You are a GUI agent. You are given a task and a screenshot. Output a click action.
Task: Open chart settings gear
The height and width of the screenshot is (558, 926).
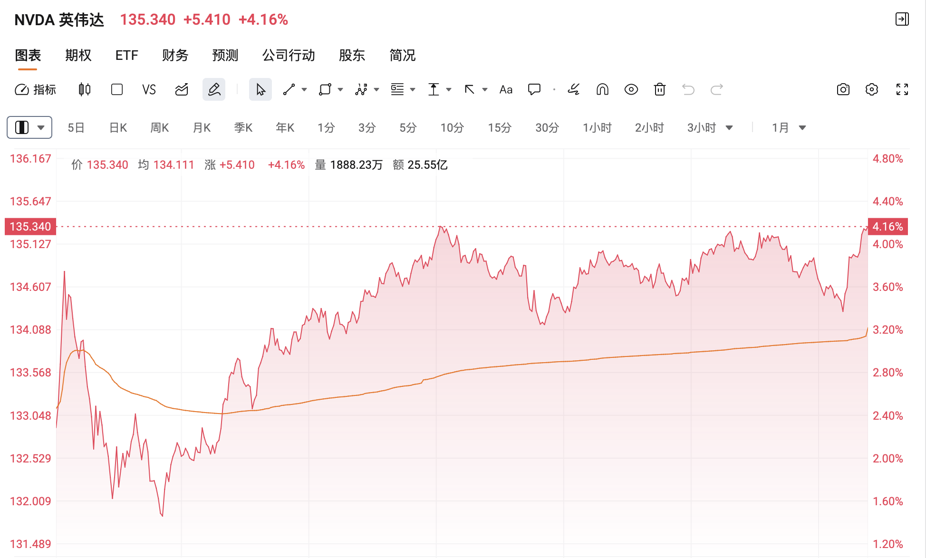point(872,89)
